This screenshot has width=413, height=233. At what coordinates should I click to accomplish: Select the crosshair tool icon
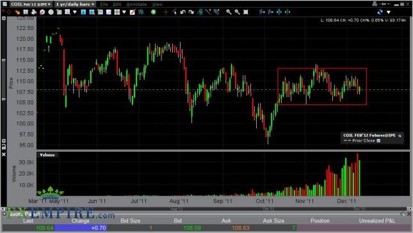tap(166, 12)
